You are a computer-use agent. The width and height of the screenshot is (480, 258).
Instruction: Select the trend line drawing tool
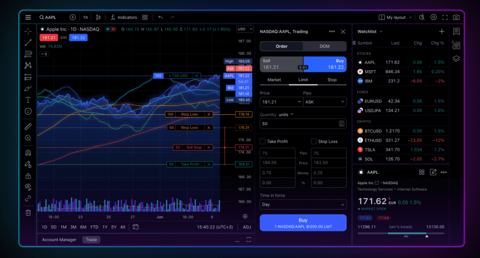coord(28,43)
